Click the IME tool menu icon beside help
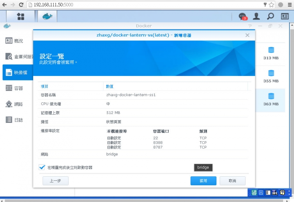 275,193
